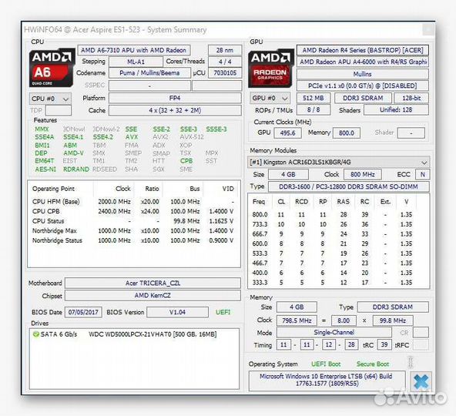Click the PCIe v1.1 DISABLED field
456x416 pixels.
(x=362, y=86)
